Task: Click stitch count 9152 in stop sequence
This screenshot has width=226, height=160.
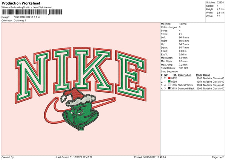Action: (x=174, y=78)
